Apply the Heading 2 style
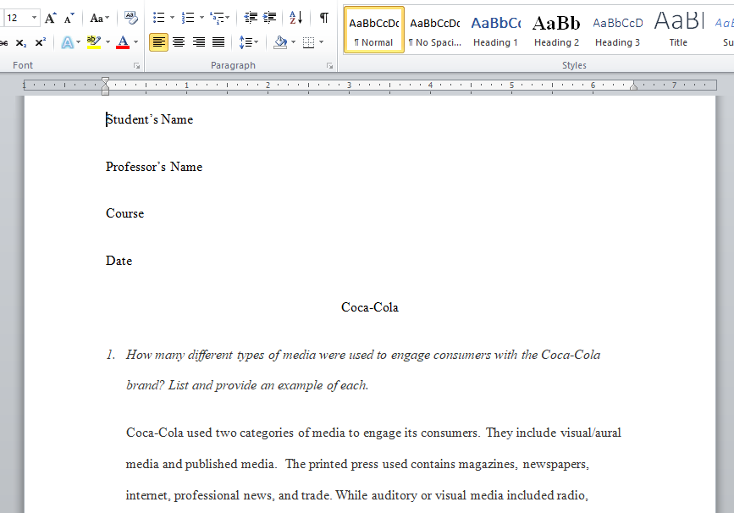This screenshot has width=734, height=513. coord(556,30)
